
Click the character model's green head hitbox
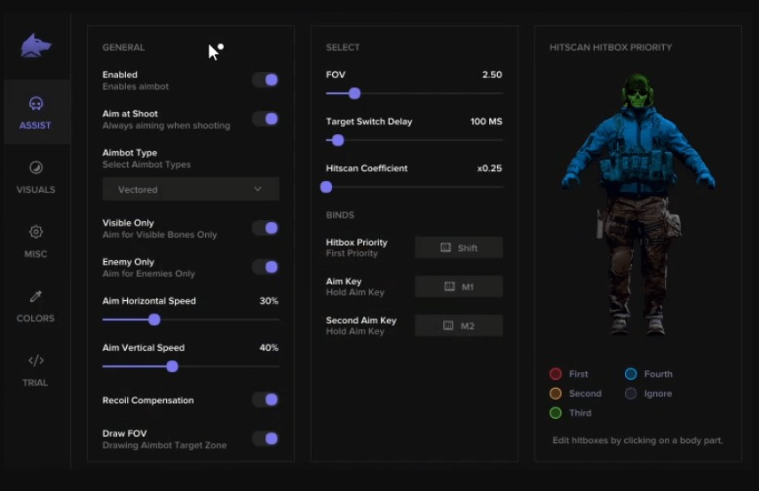(x=636, y=91)
